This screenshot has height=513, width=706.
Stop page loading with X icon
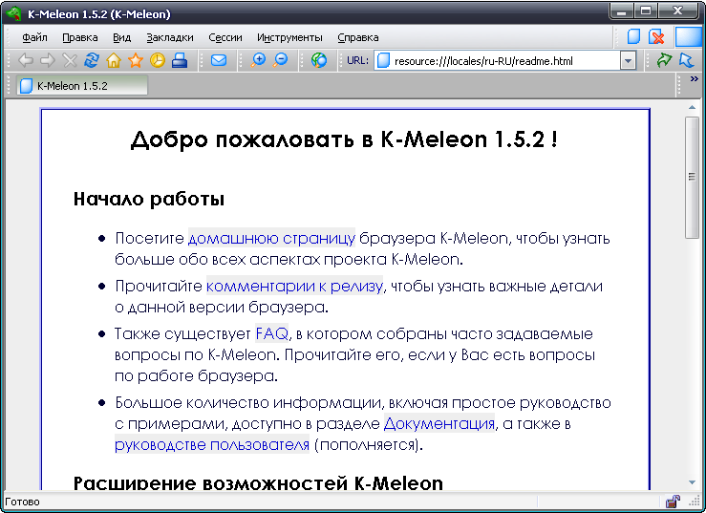(x=70, y=60)
